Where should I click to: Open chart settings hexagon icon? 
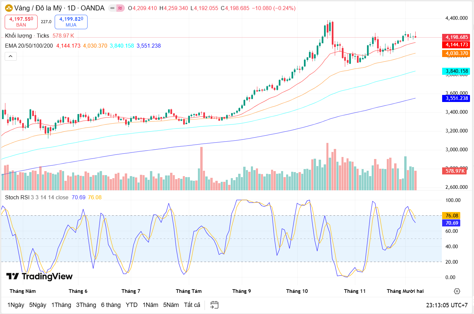coord(457,291)
